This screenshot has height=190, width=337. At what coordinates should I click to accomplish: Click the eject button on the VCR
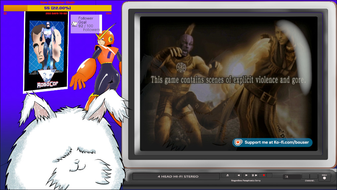coord(227,175)
